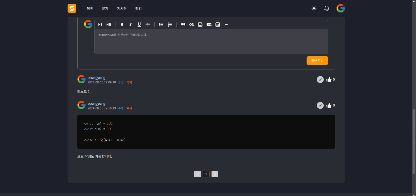416x196 pixels.
Task: Insert a bulleted list
Action: click(x=161, y=24)
